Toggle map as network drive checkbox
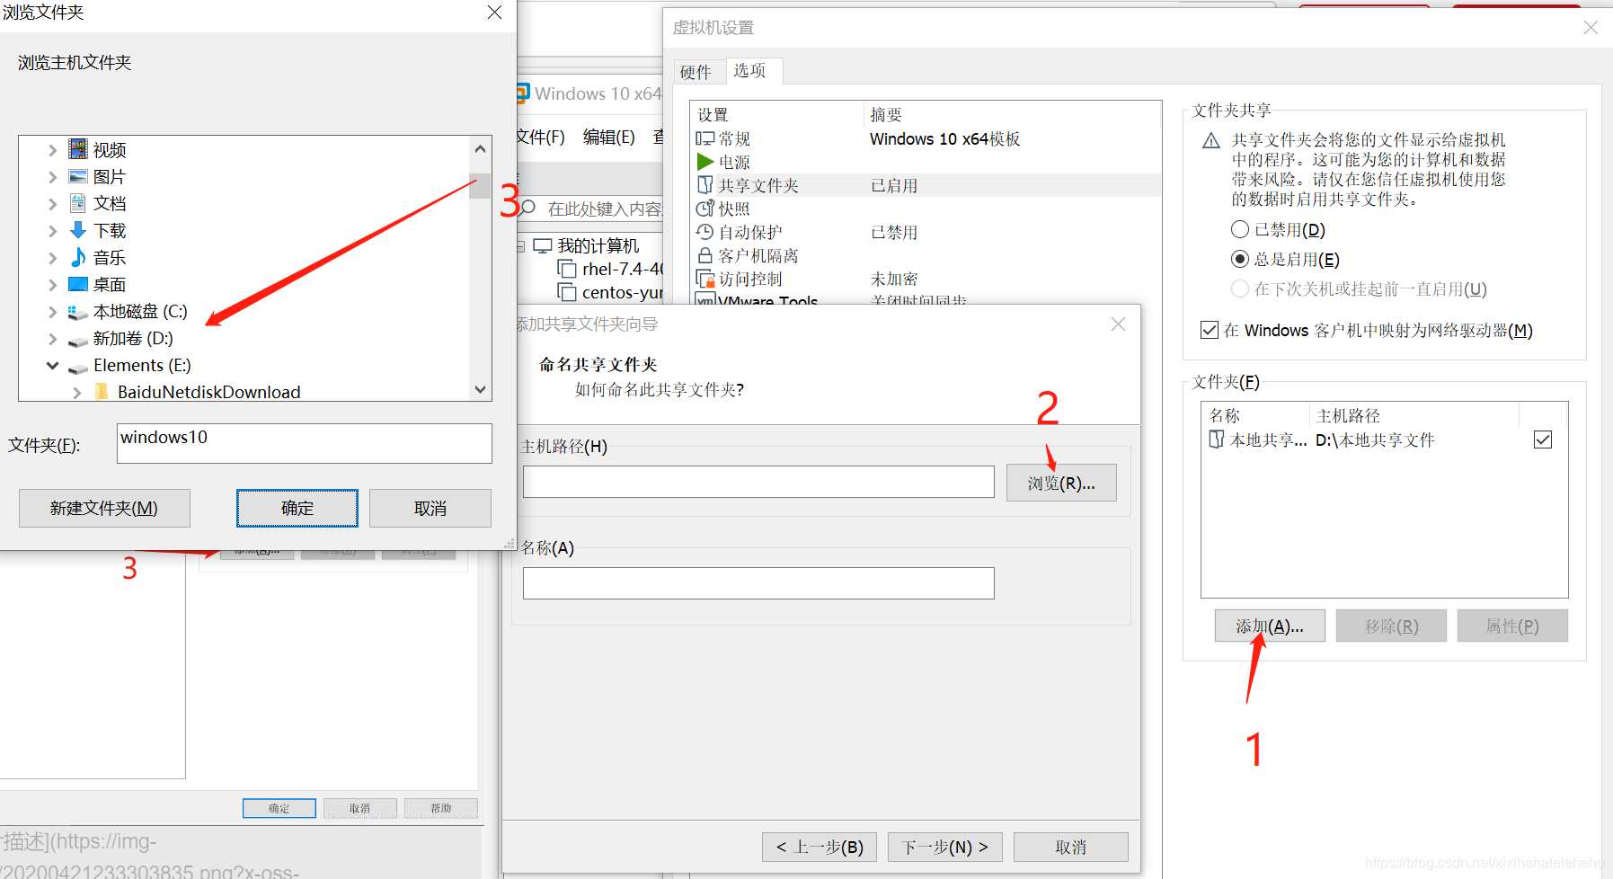Image resolution: width=1613 pixels, height=879 pixels. point(1210,330)
